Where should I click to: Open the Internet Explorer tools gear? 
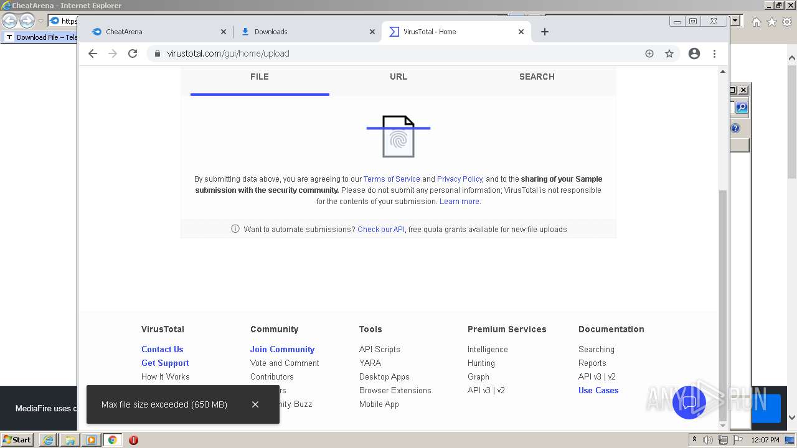(x=787, y=22)
